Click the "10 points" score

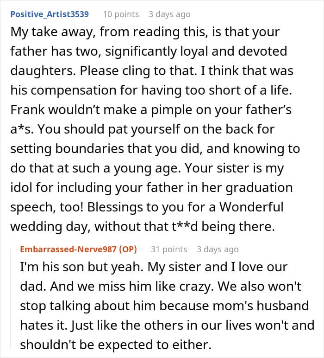point(120,14)
